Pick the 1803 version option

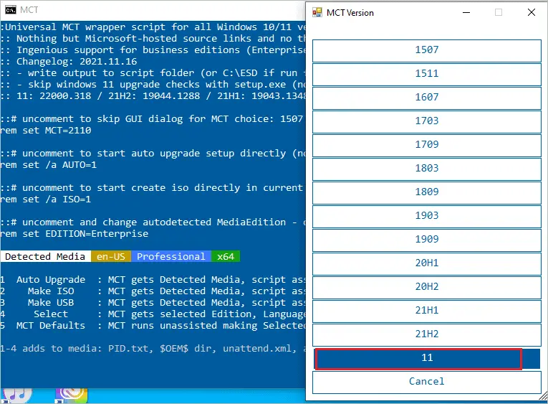click(427, 169)
